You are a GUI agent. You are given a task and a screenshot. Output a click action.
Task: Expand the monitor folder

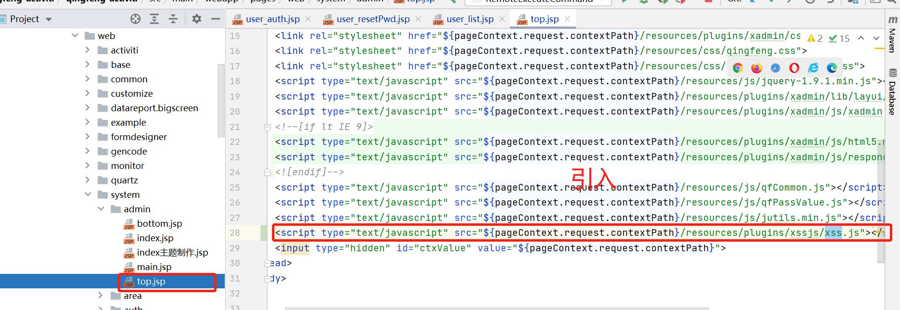[x=87, y=166]
